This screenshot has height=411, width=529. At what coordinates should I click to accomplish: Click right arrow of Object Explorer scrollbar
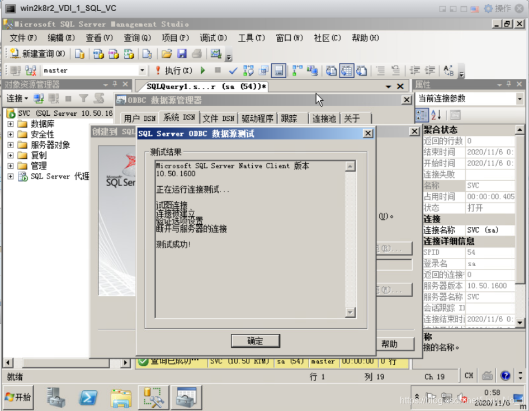click(125, 363)
